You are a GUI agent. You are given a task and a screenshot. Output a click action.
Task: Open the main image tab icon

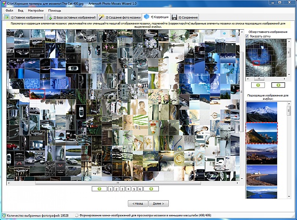[7, 17]
